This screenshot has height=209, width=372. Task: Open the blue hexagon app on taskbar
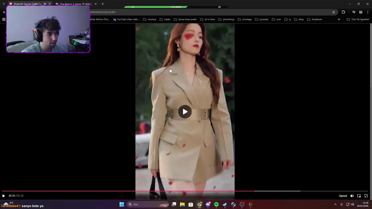[x=233, y=204]
